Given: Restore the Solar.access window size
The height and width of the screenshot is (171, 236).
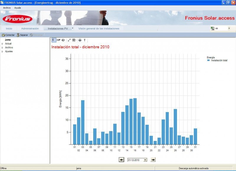Looking at the screenshot, I should point(228,3).
